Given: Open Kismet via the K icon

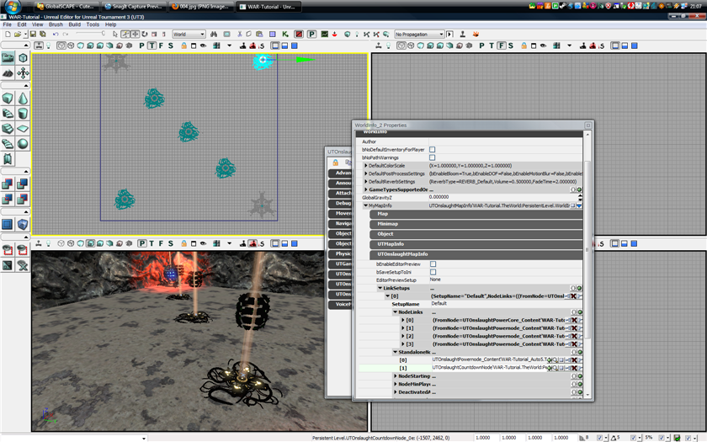Looking at the screenshot, I should pos(285,35).
